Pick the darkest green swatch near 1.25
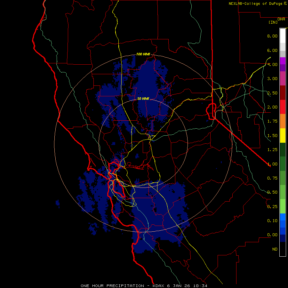Image resolution: width=288 pixels, height=288 pixels. pyautogui.click(x=283, y=149)
